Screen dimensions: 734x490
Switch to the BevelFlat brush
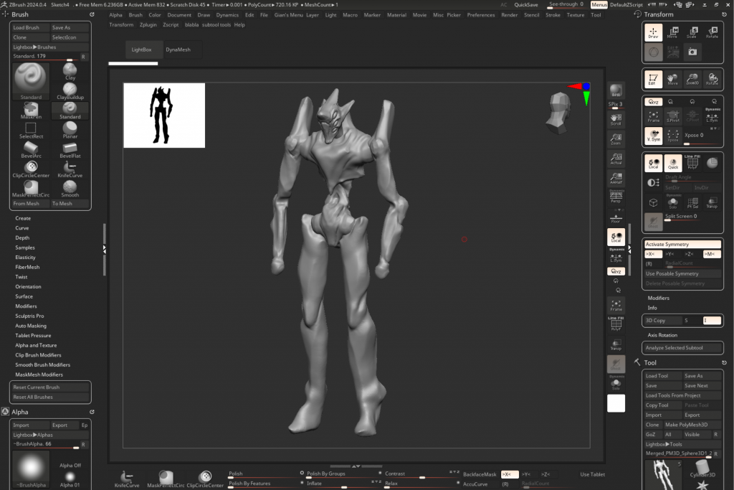(70, 150)
